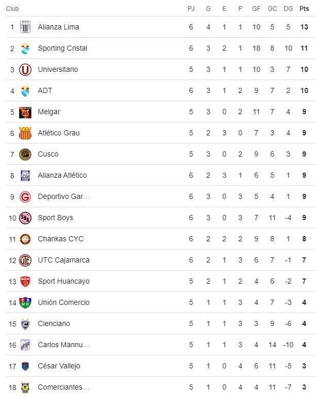This screenshot has height=402, width=316.
Task: Click the Pts column header
Action: click(304, 9)
